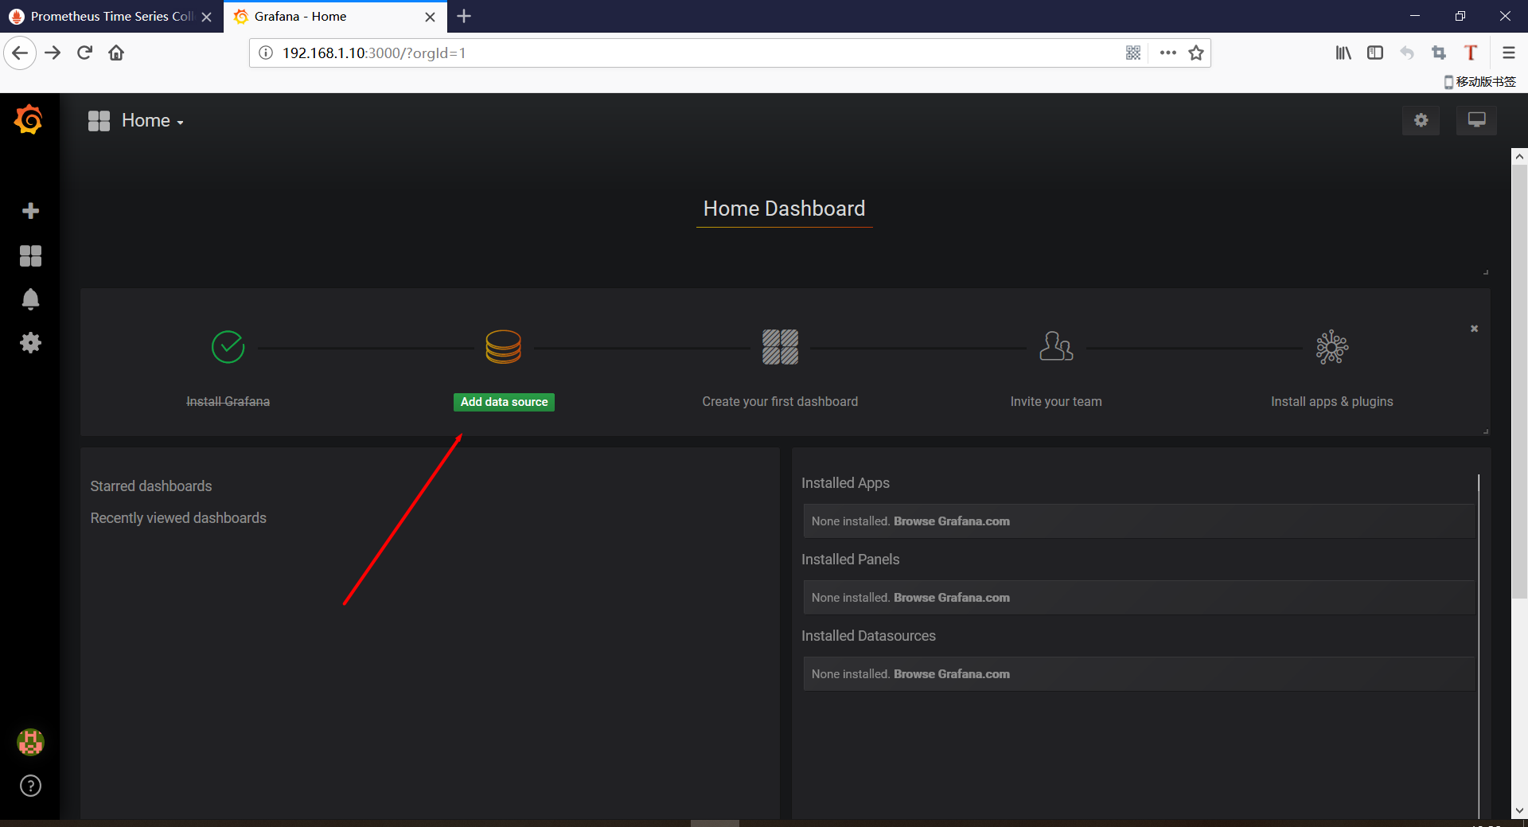This screenshot has height=827, width=1528.
Task: Open a new browser tab
Action: click(464, 17)
